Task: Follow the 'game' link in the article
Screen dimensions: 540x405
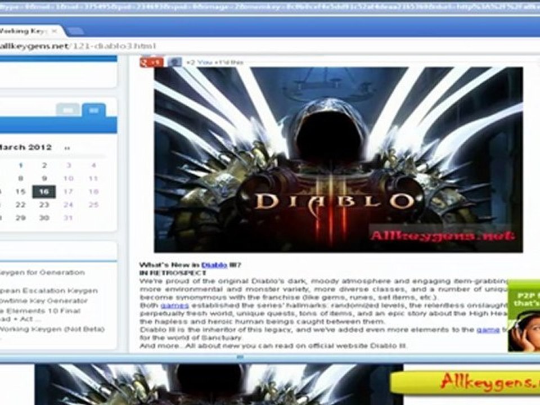Action: click(488, 330)
